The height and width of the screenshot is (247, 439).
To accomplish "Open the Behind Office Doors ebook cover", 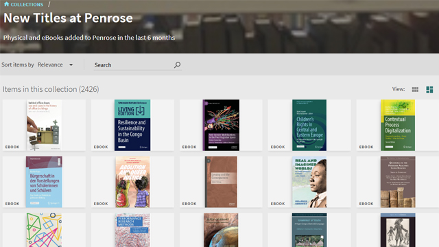I will click(x=44, y=125).
